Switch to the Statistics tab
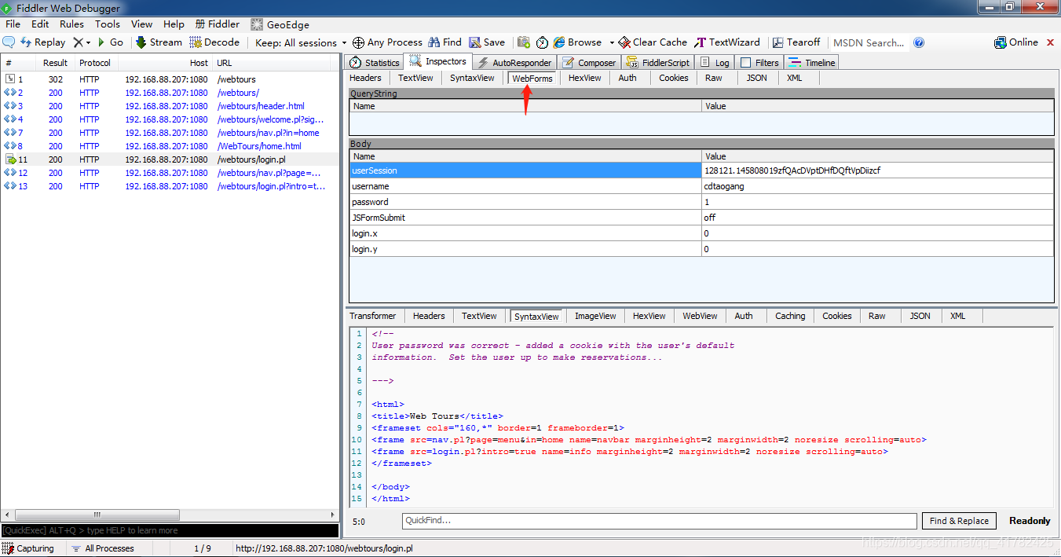 (x=375, y=62)
